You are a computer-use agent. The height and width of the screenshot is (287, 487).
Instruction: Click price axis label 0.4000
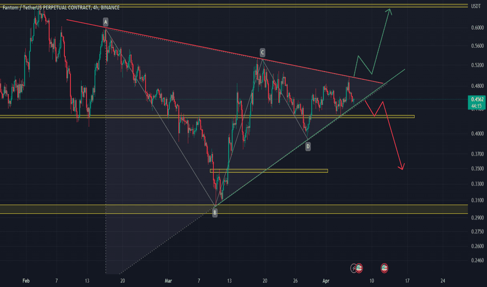(x=478, y=134)
